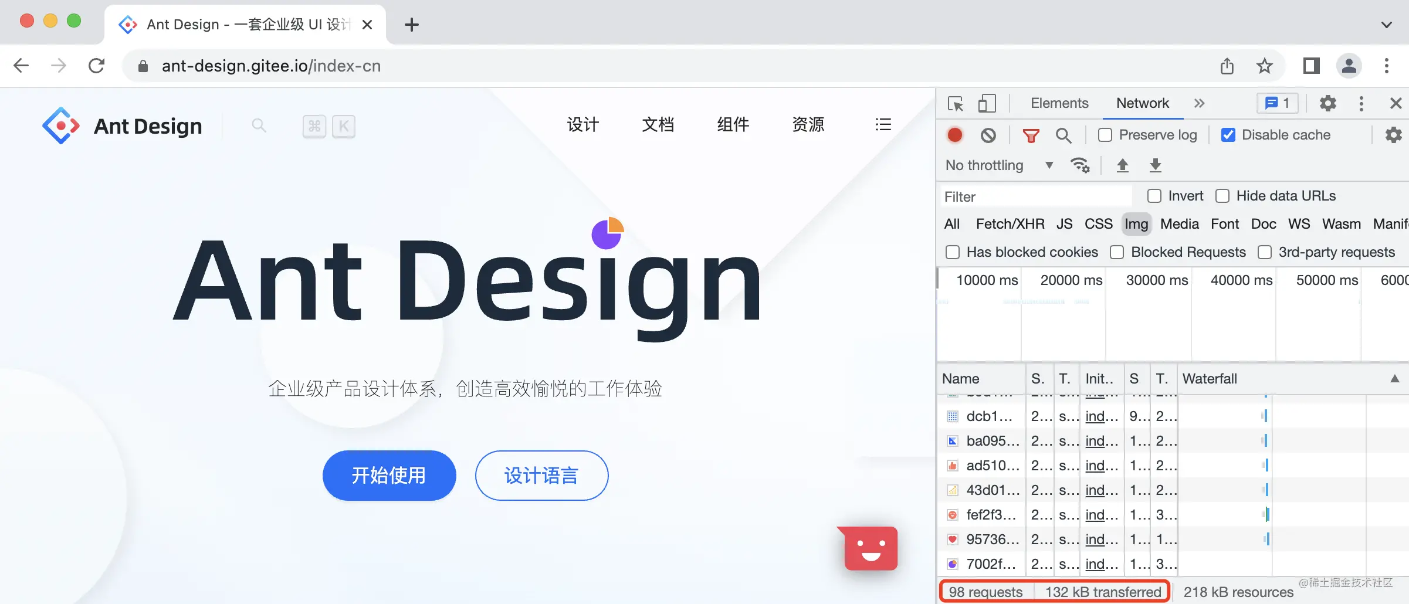Click the network Filter text field

1035,196
